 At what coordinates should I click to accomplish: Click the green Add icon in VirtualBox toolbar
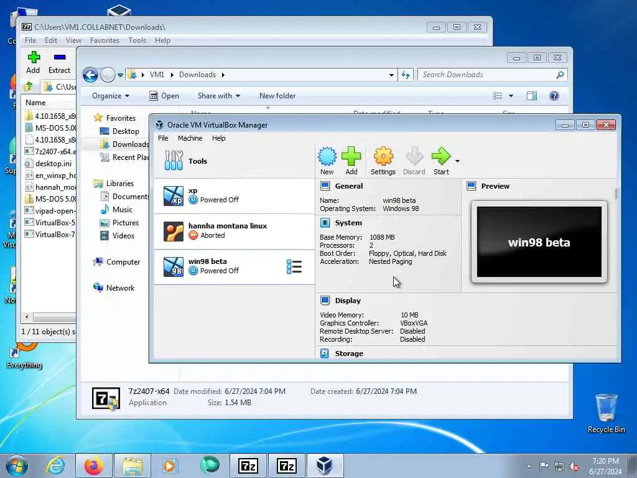coord(351,161)
